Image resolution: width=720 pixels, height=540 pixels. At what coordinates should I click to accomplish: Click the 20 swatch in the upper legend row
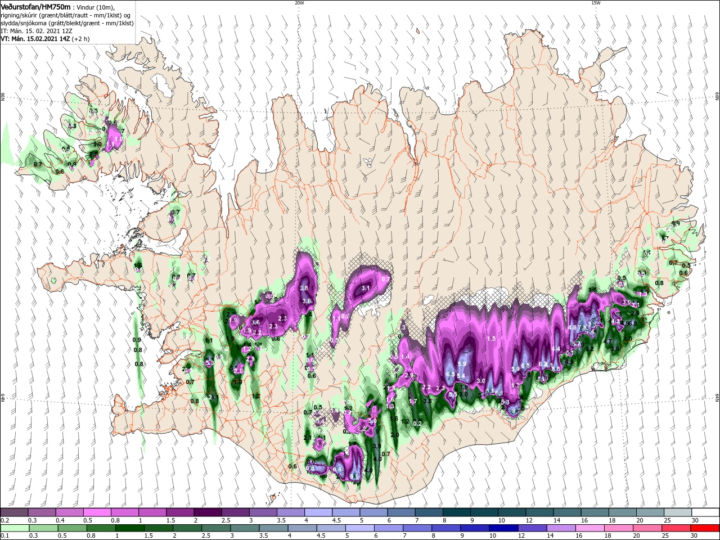point(649,512)
